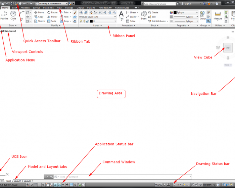This screenshot has width=235, height=188.
Task: Click the Undo arrow icon
Action: [25, 3]
